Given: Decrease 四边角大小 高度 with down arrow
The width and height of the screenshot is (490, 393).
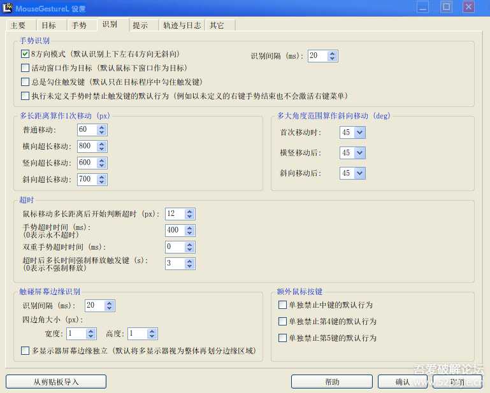Looking at the screenshot, I should coord(152,336).
